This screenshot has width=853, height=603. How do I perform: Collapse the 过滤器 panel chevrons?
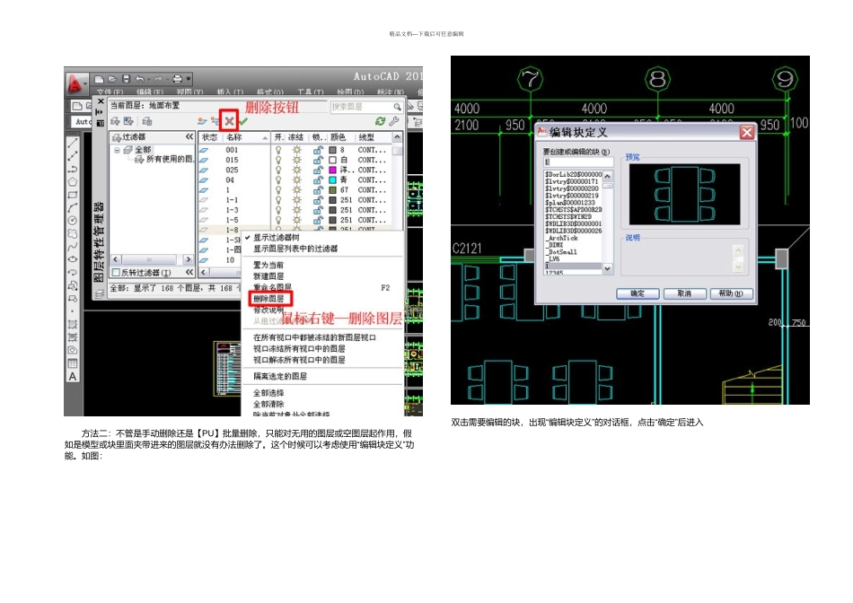189,137
